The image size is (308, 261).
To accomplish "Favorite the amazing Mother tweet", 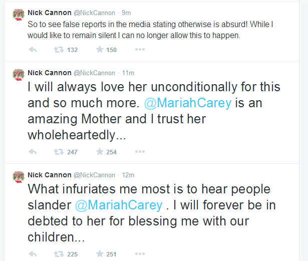I will click(x=99, y=152).
